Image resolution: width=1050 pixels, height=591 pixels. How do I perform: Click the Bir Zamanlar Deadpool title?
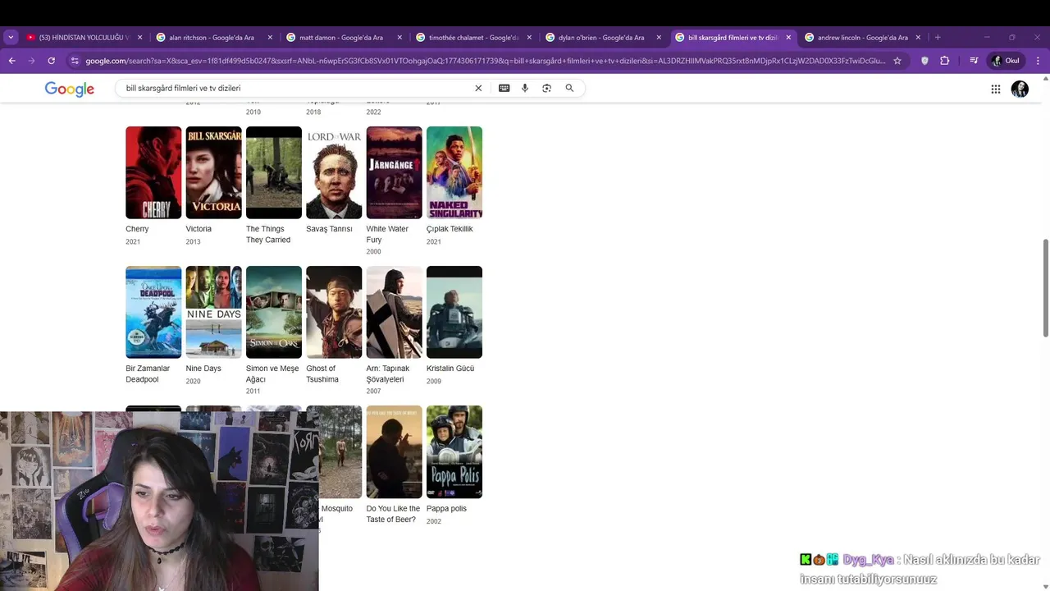click(x=148, y=374)
